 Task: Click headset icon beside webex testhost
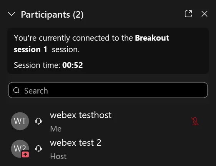[38, 121]
